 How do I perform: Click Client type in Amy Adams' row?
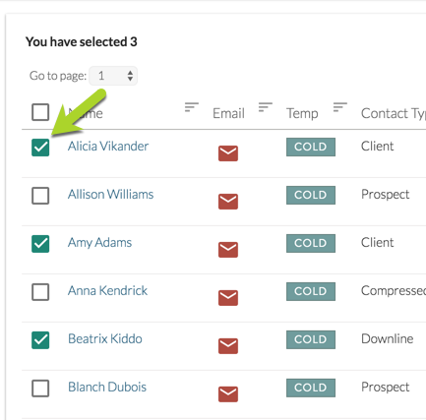pos(377,243)
